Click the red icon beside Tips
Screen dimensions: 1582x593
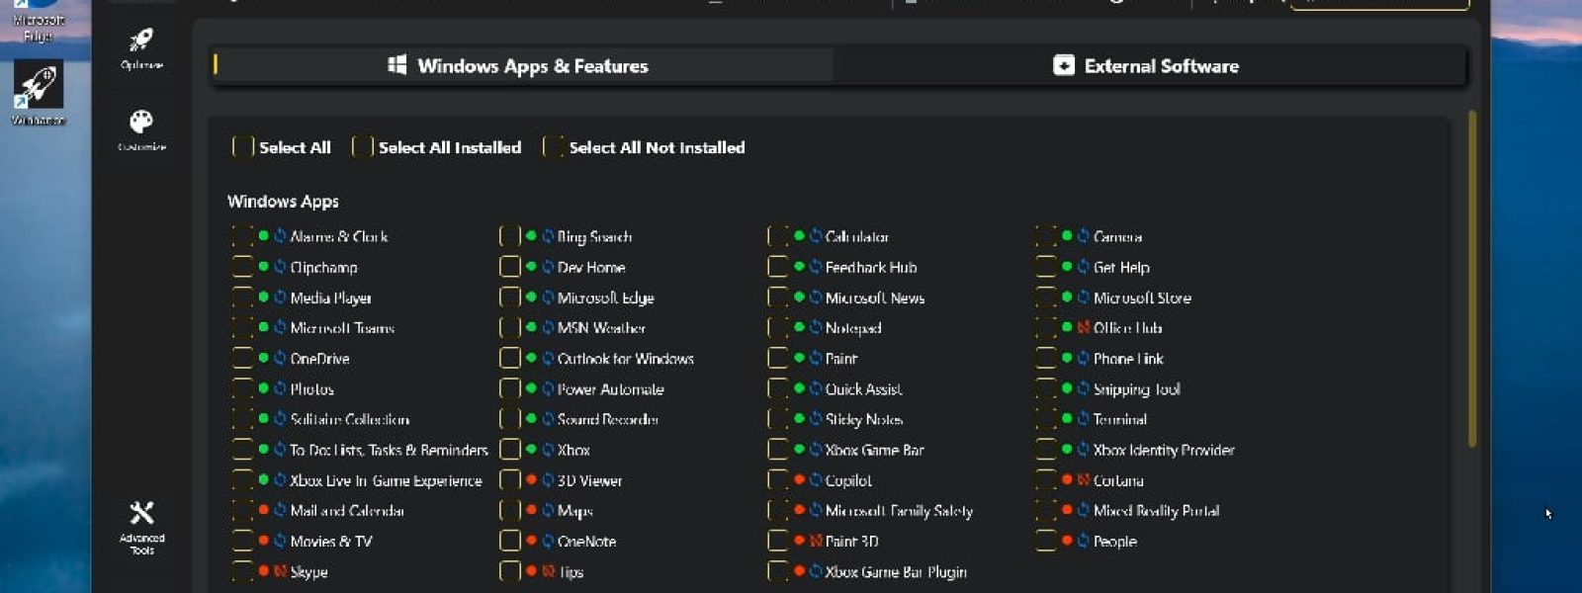(x=548, y=571)
